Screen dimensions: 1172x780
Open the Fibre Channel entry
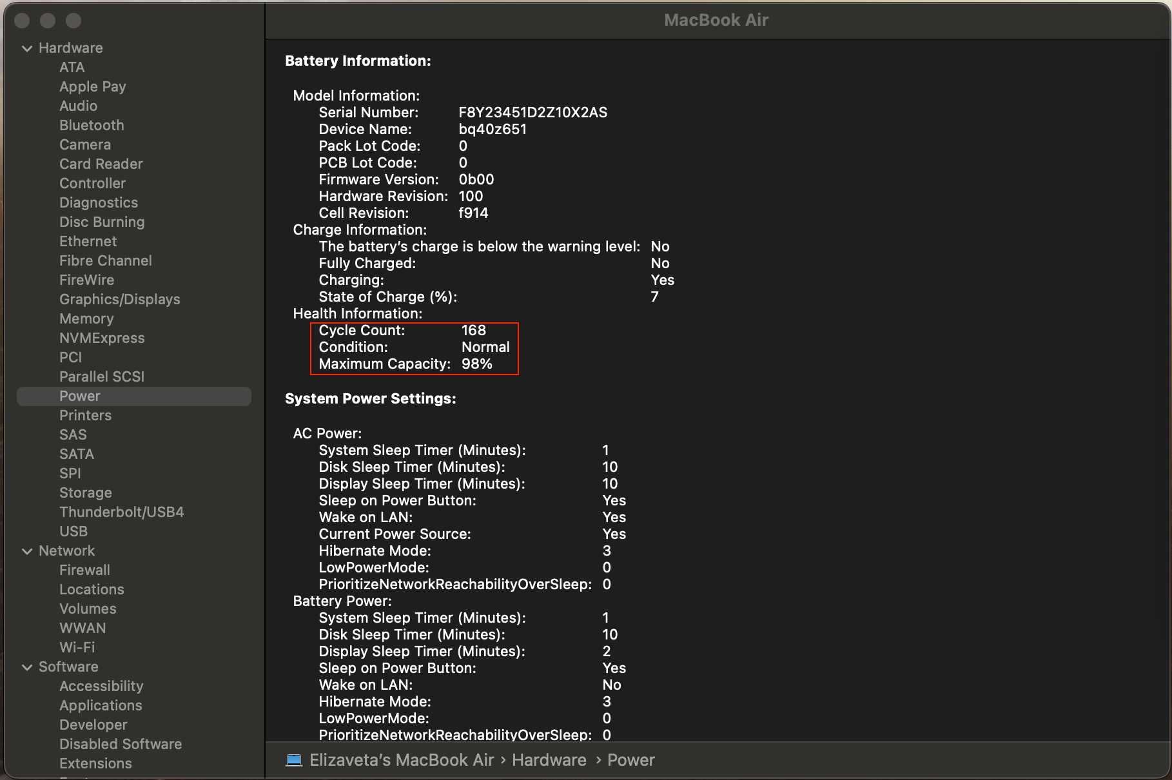[x=106, y=260]
